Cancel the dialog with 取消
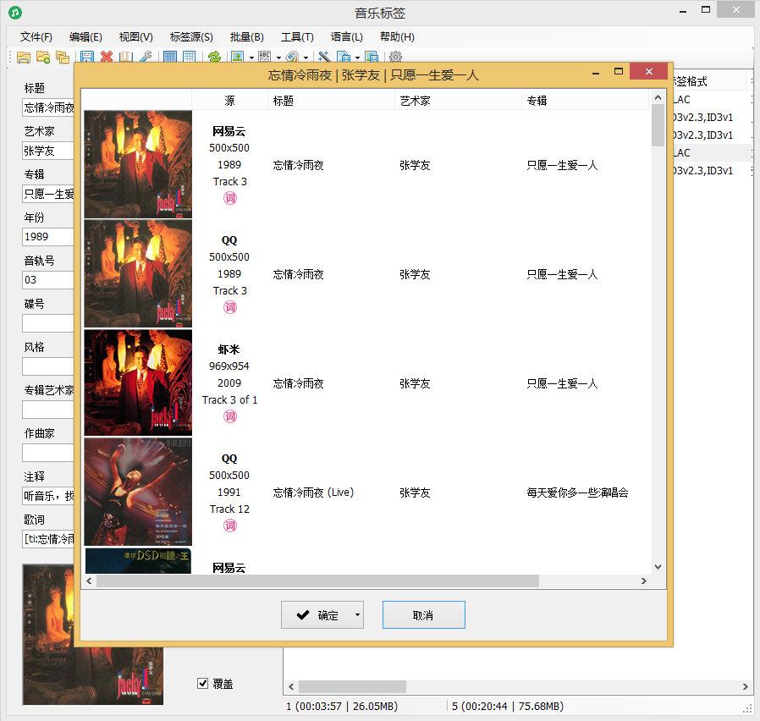This screenshot has height=721, width=760. (x=423, y=614)
